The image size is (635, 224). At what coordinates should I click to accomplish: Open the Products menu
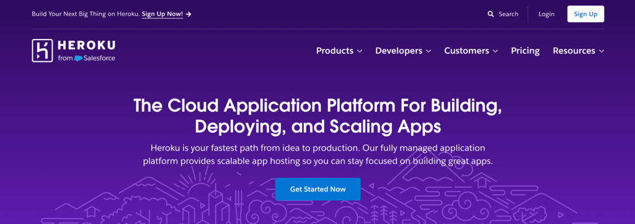coord(339,51)
